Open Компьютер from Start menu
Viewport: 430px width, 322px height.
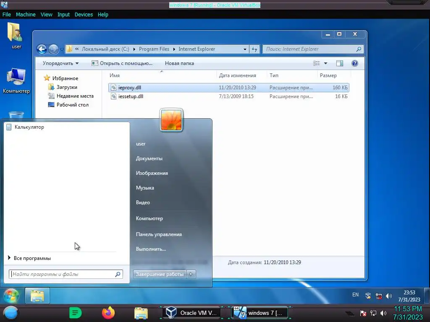pyautogui.click(x=149, y=218)
